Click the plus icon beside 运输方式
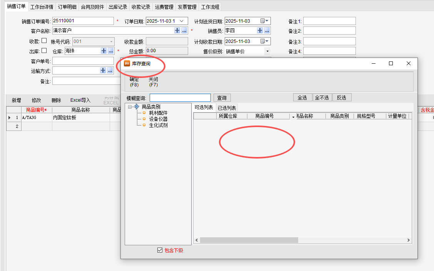Image resolution: width=434 pixels, height=271 pixels. (x=103, y=71)
